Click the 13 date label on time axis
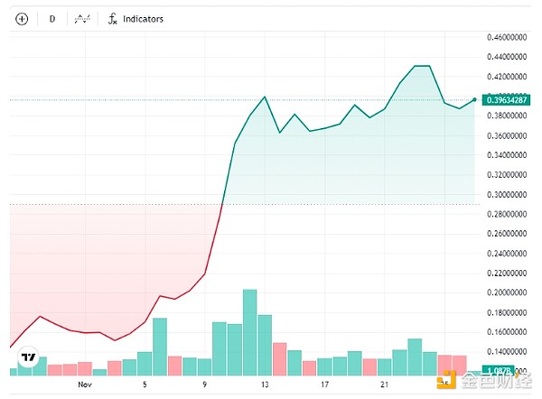542x399 pixels. point(265,385)
